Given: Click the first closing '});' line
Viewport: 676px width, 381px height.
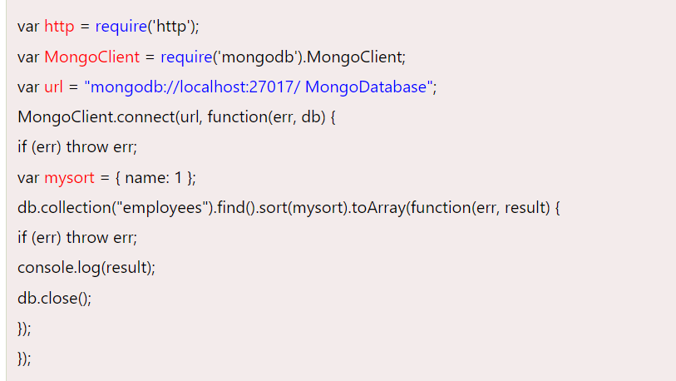Looking at the screenshot, I should coord(24,328).
